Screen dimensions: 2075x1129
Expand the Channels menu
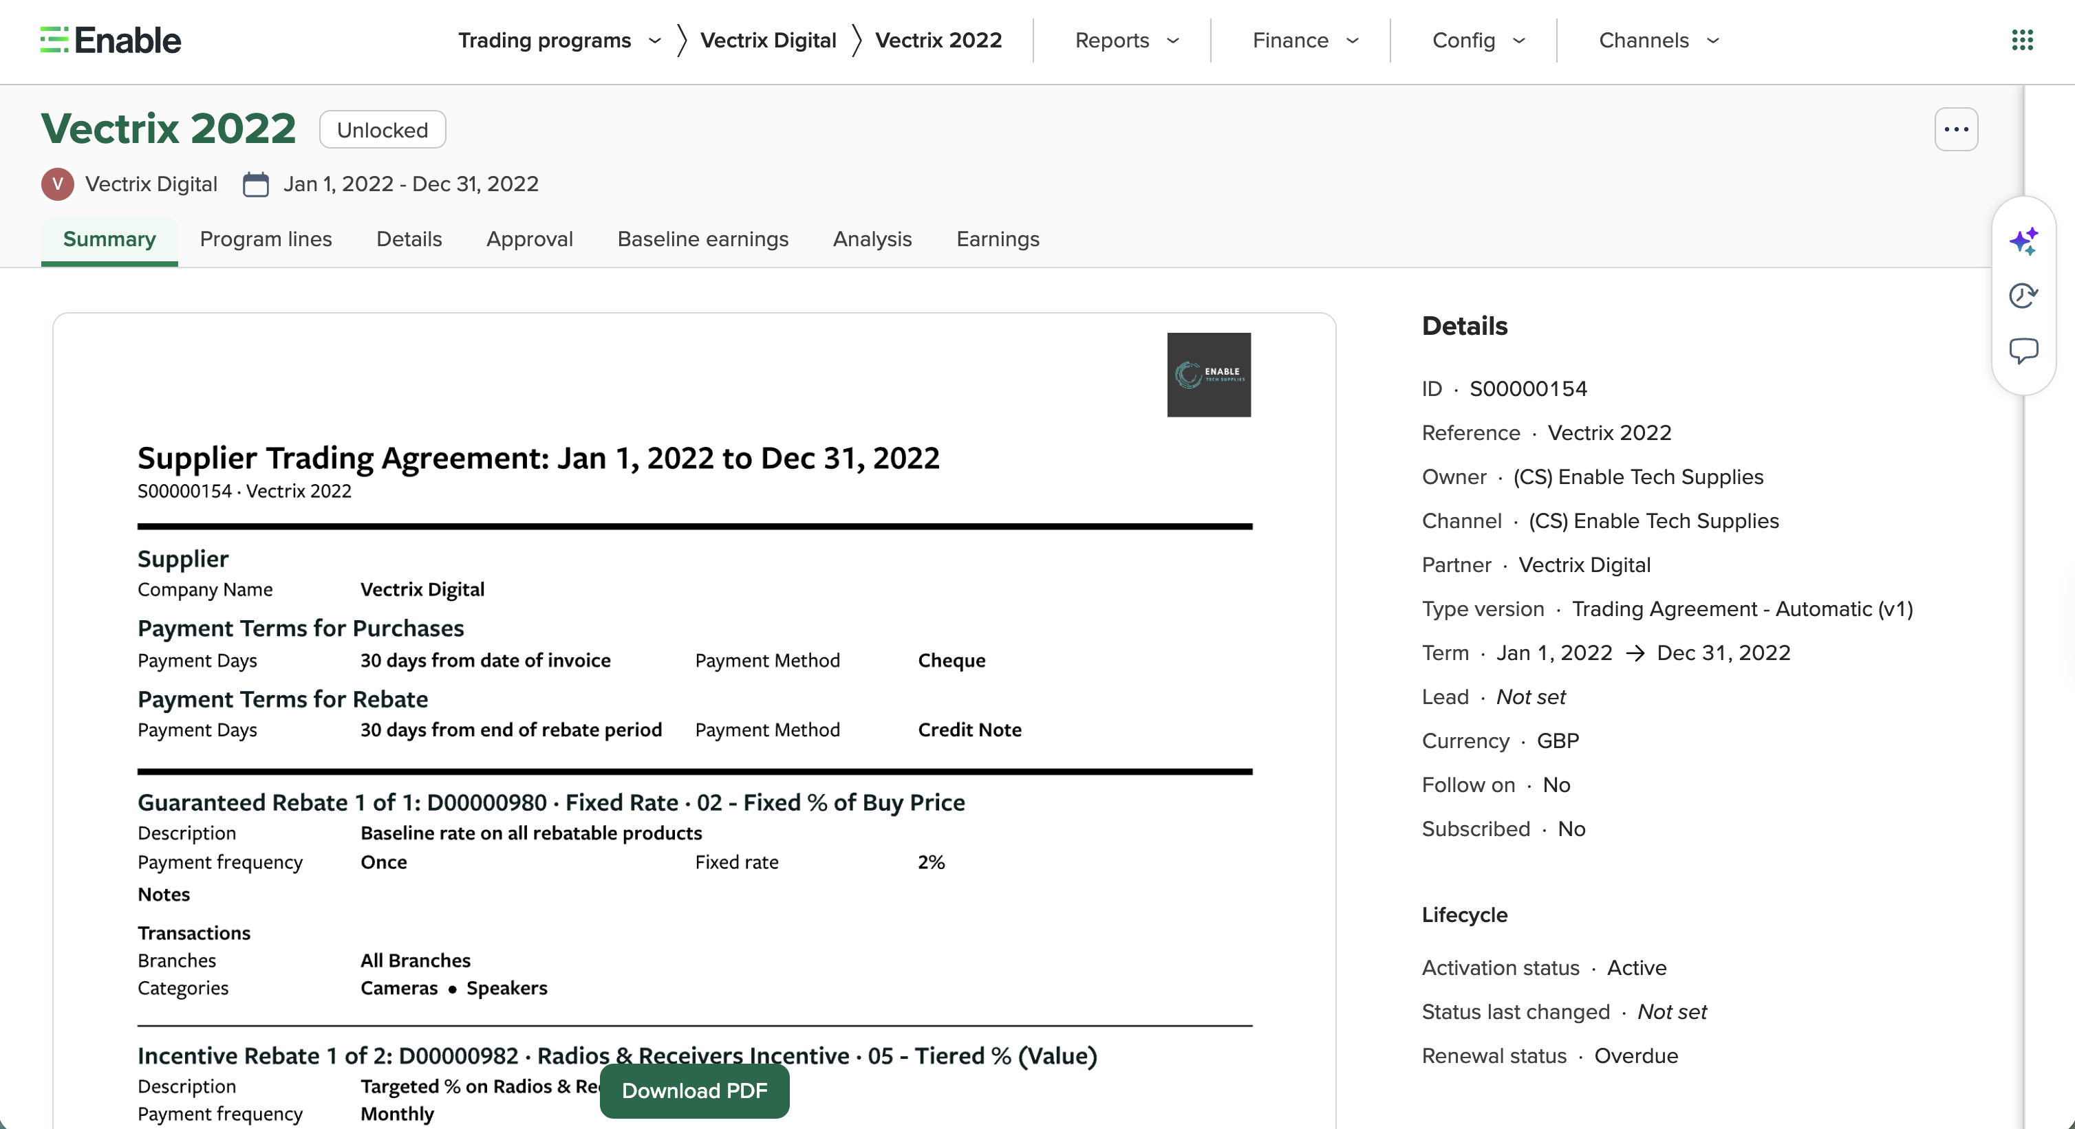1659,41
